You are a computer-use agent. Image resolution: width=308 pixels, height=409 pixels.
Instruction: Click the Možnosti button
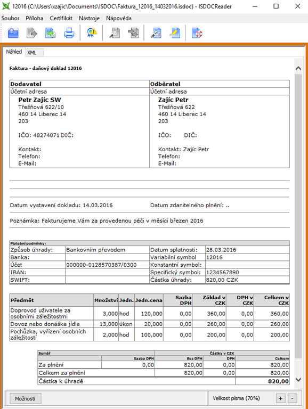[x=25, y=398]
